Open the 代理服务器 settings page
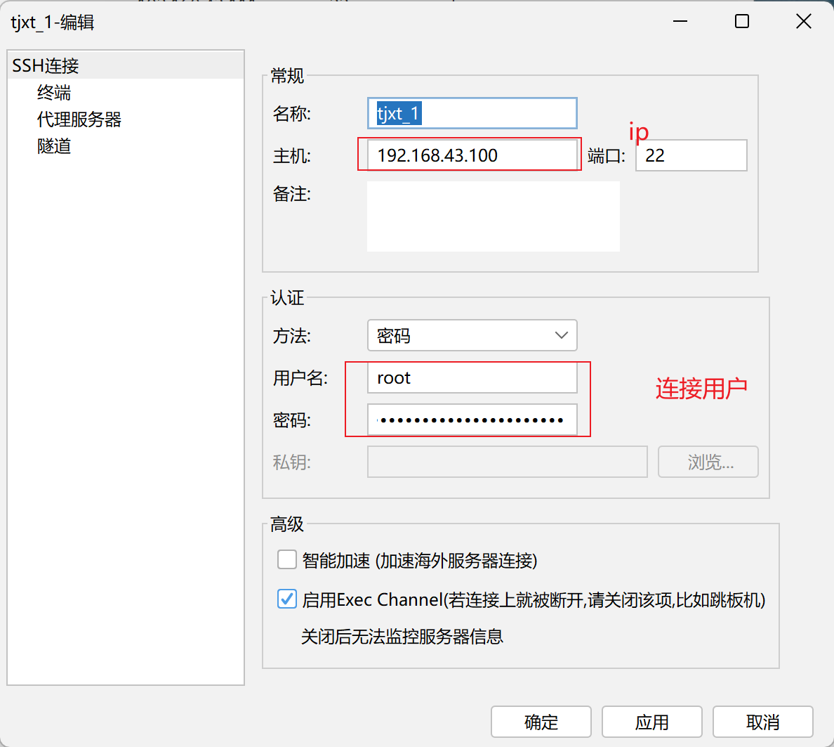The height and width of the screenshot is (747, 834). point(79,119)
